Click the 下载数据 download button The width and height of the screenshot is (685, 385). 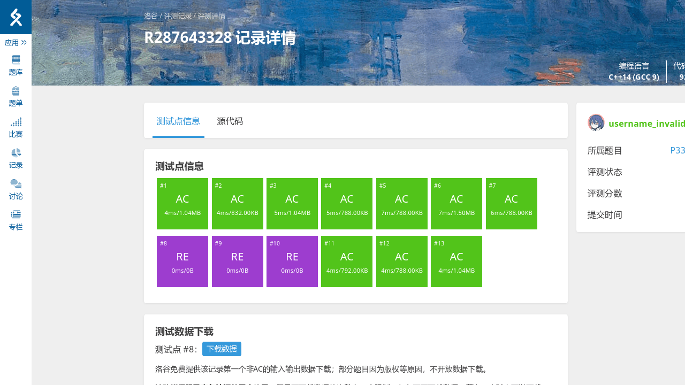pyautogui.click(x=222, y=349)
